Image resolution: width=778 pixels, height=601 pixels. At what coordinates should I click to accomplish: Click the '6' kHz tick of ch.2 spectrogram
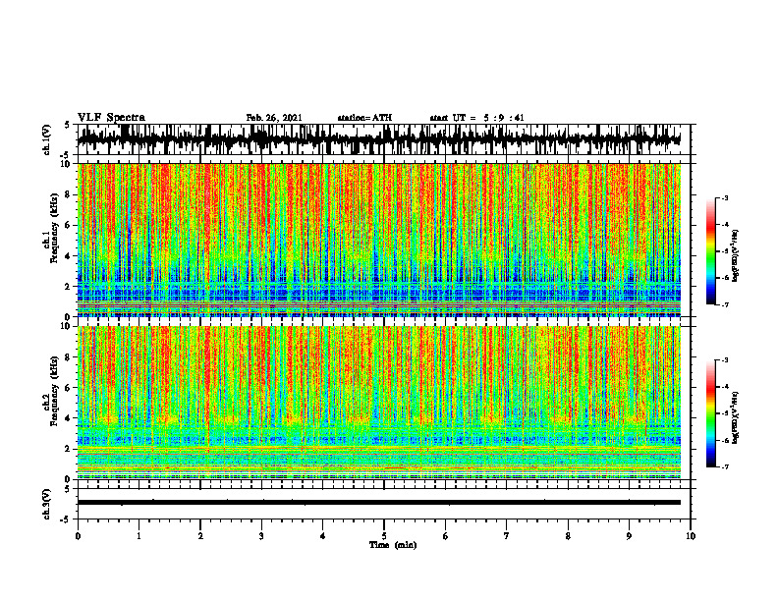(x=69, y=388)
